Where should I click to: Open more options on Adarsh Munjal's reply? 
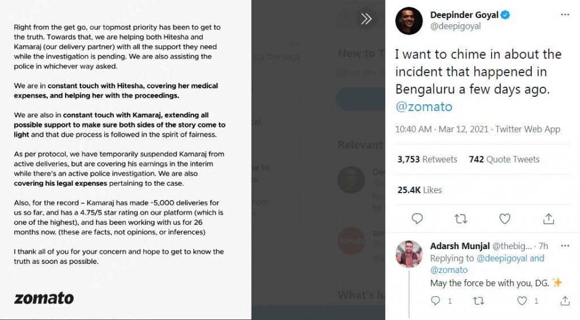coord(565,246)
